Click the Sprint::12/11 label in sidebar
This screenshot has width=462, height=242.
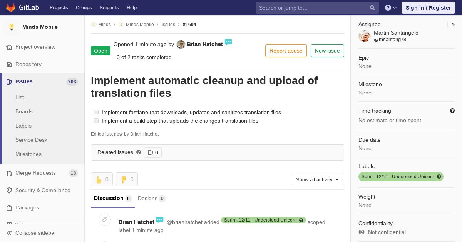(398, 177)
